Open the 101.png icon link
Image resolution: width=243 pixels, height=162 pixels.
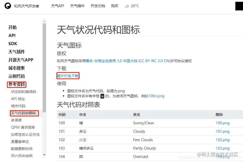[x=223, y=131]
